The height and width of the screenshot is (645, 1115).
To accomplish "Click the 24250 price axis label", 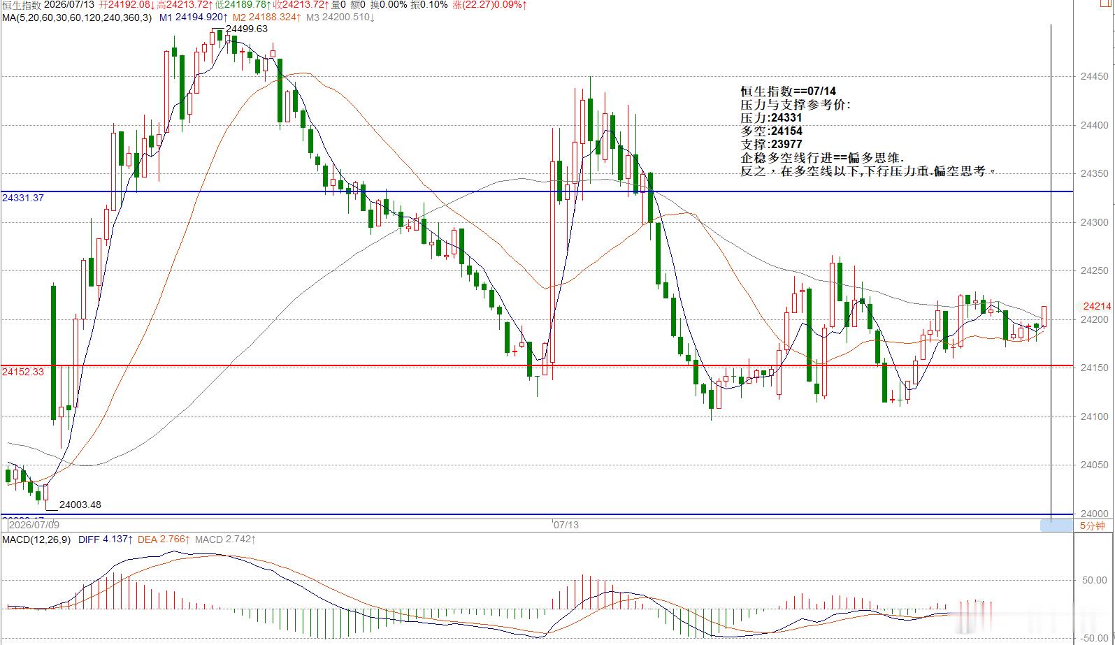I will 1094,270.
